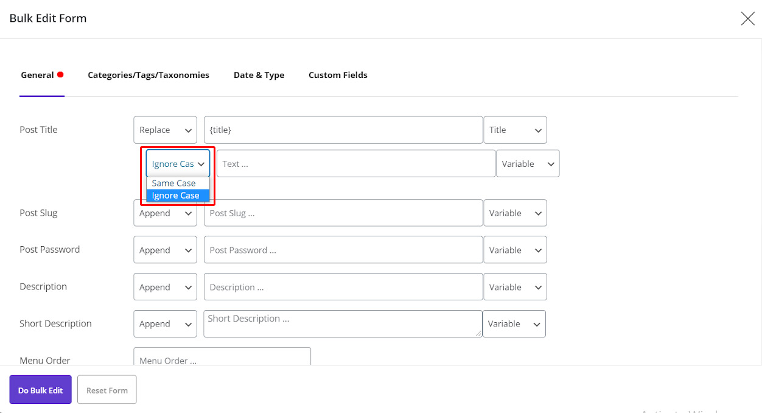Viewport: 762px width, 413px height.
Task: Select the General tab
Action: pyautogui.click(x=38, y=75)
